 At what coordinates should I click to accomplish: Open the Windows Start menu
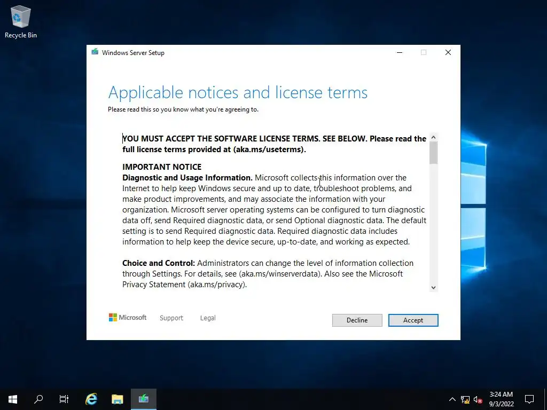pos(13,399)
